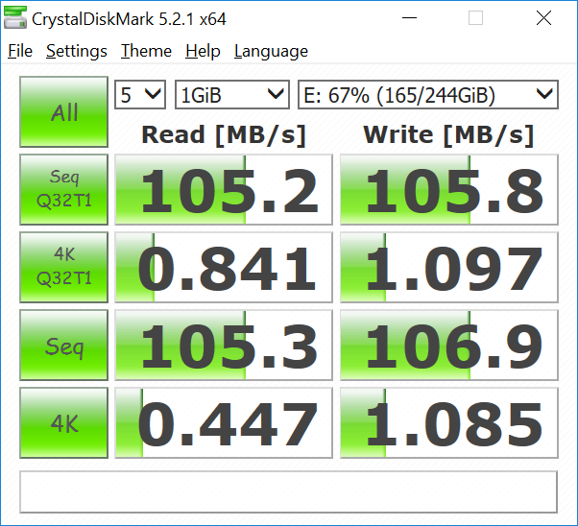Open the E: drive selection dropdown
Viewport: 578px width, 526px height.
pyautogui.click(x=427, y=94)
